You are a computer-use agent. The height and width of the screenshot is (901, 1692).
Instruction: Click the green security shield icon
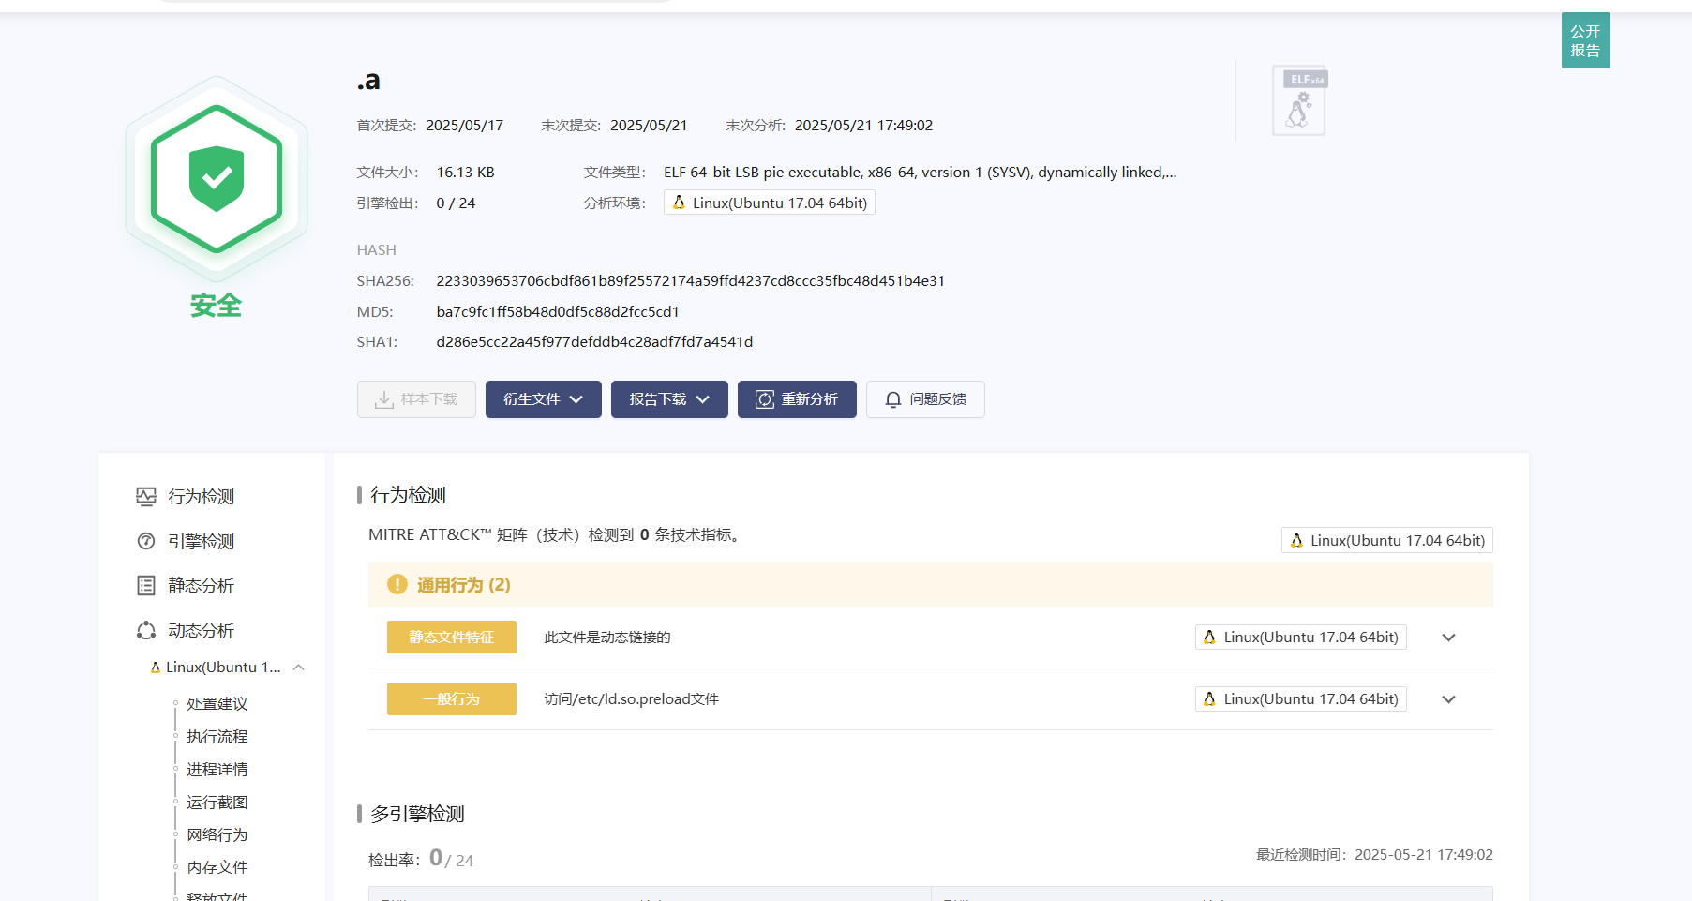[217, 178]
